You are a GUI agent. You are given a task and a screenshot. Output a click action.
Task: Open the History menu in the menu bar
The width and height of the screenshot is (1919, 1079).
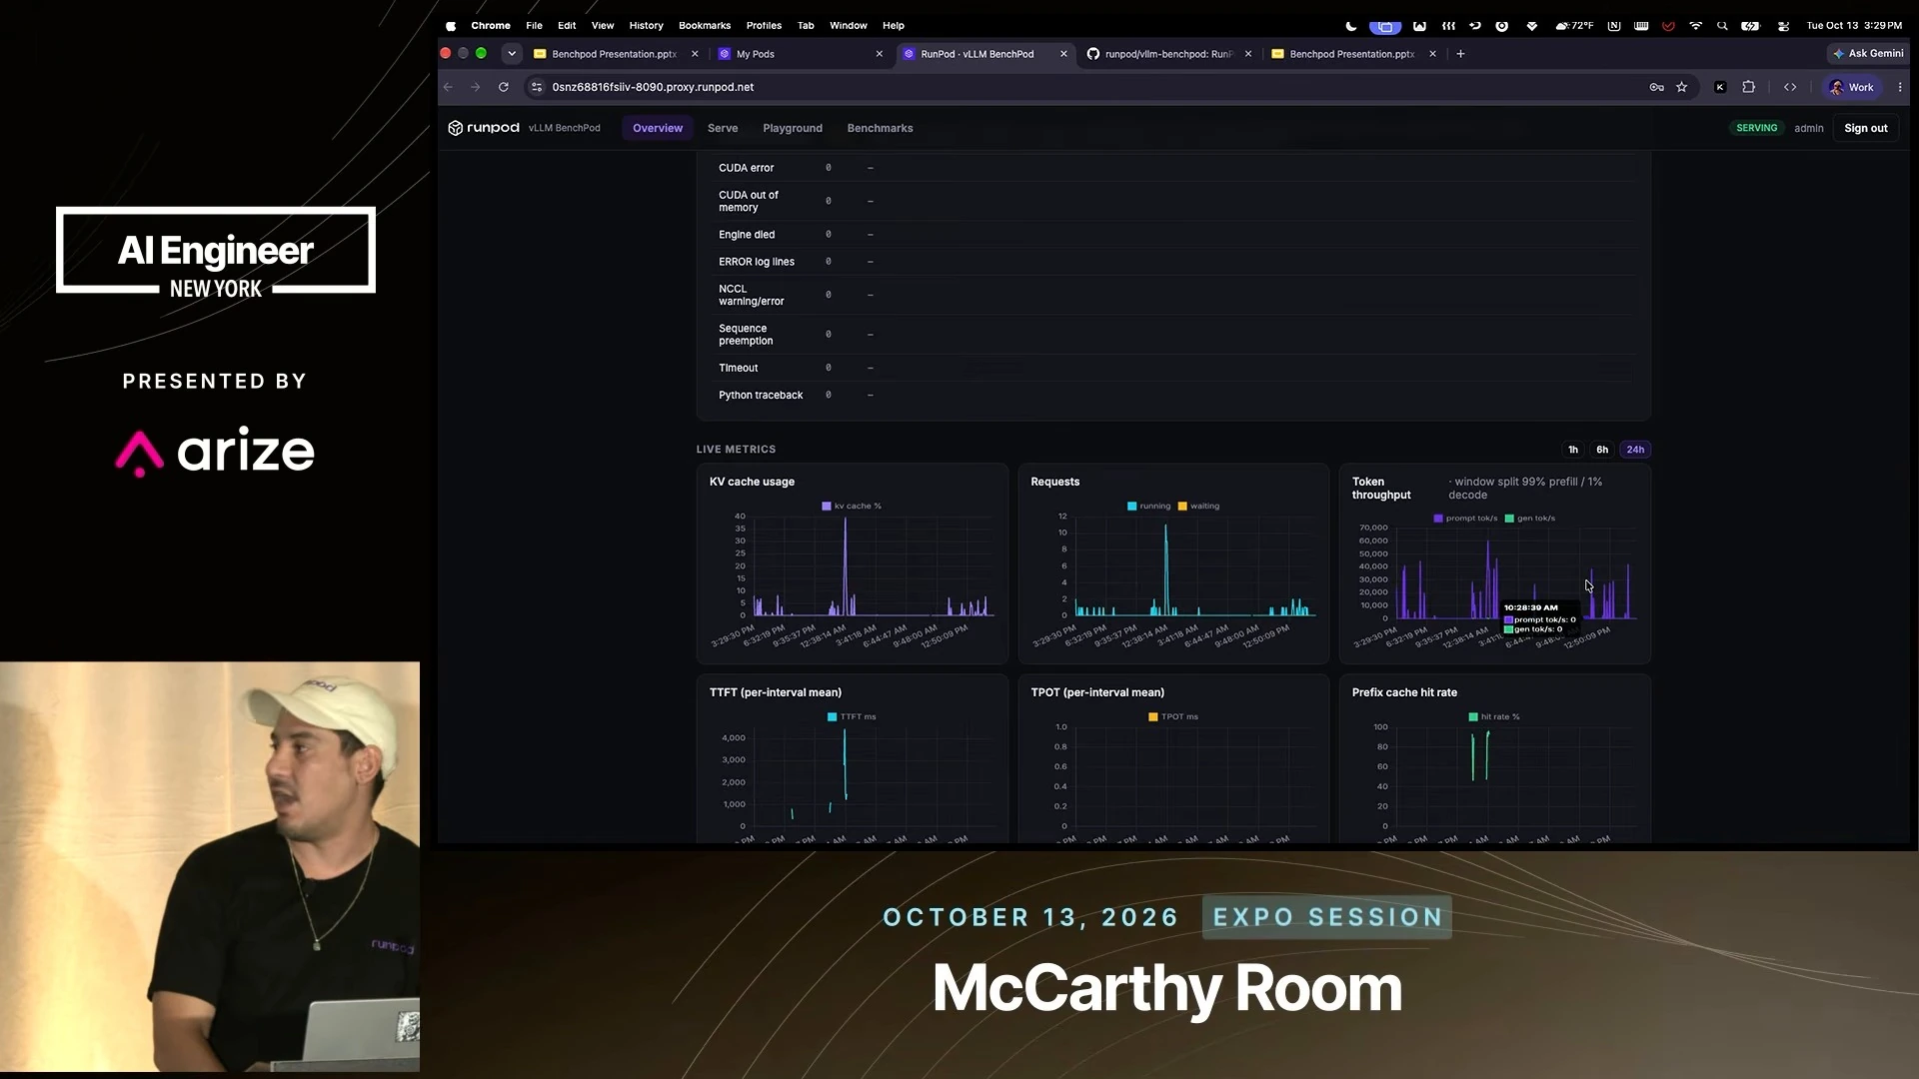[646, 26]
